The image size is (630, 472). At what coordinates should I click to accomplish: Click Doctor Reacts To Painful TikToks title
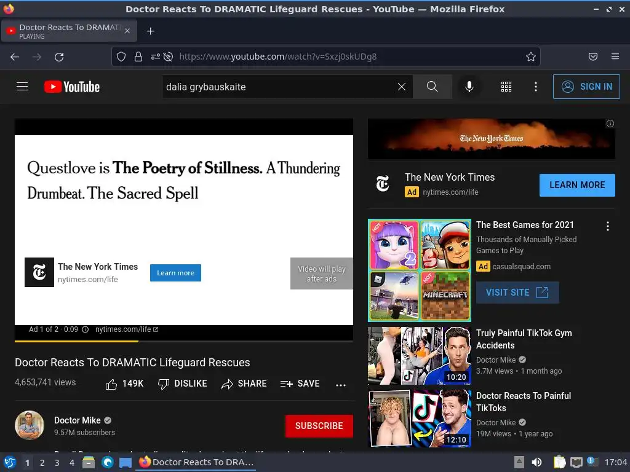523,402
